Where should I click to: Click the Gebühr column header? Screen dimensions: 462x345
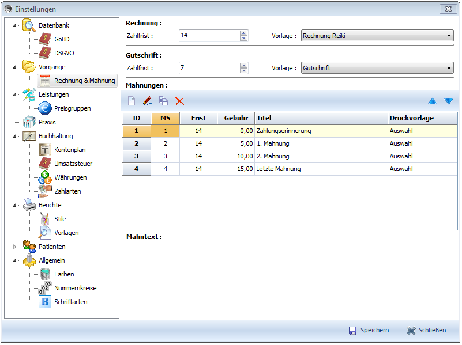[x=236, y=118]
